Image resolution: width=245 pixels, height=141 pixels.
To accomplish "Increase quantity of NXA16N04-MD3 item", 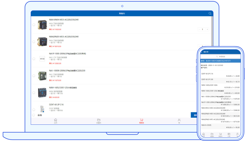I will coord(207,29).
